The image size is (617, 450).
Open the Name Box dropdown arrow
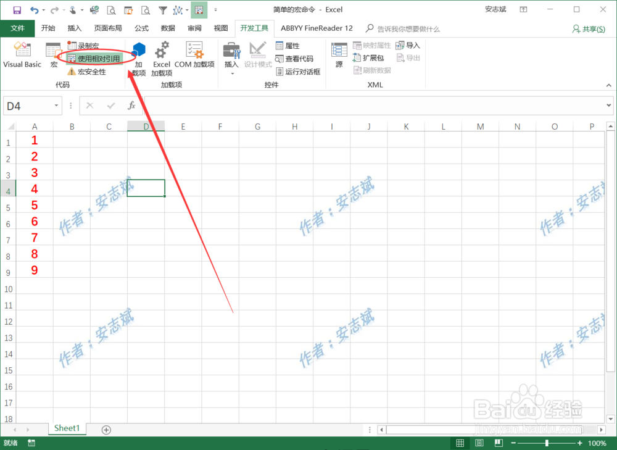point(56,106)
